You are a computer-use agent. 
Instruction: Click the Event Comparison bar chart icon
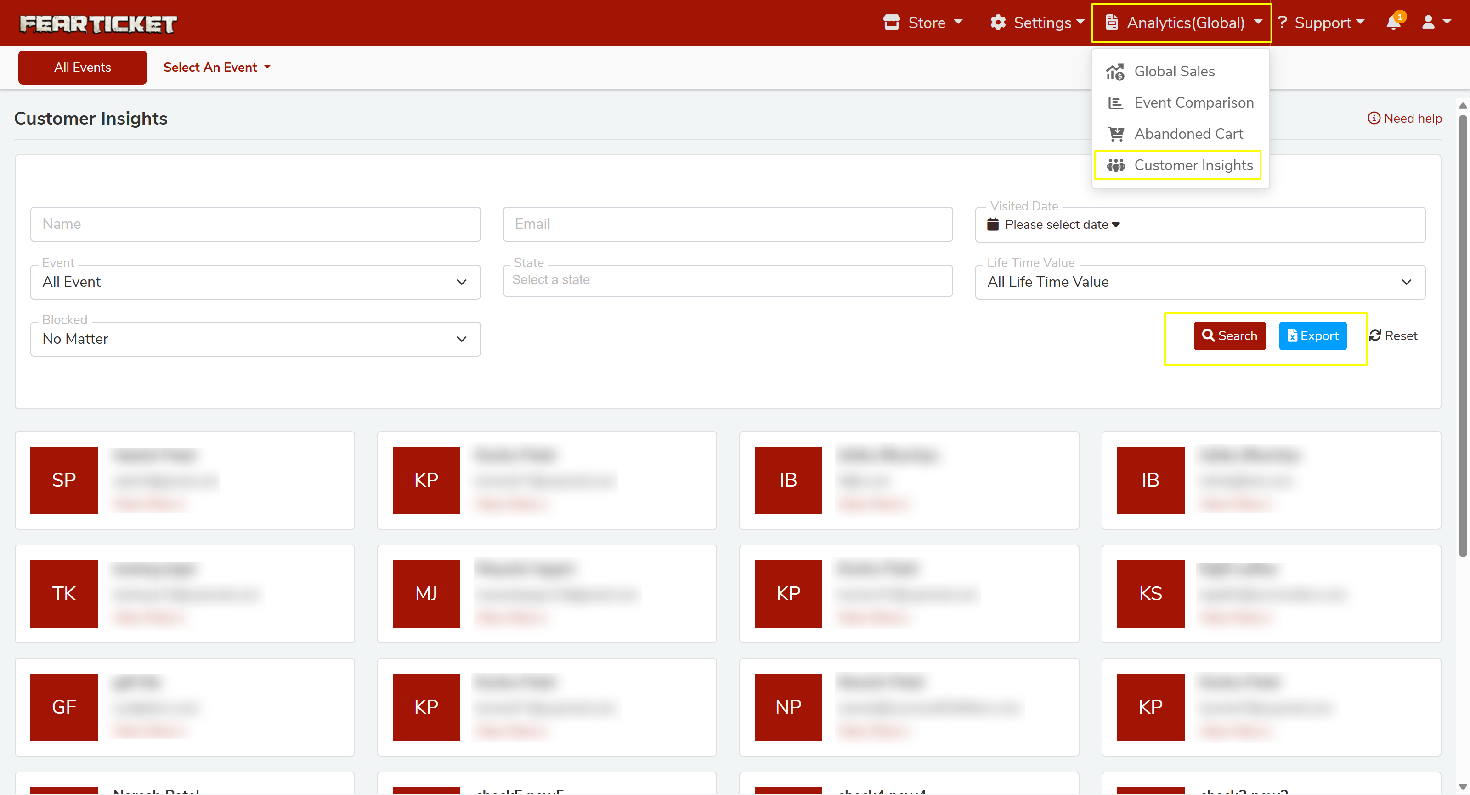(x=1115, y=103)
